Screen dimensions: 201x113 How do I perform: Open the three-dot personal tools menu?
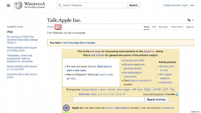tap(192, 5)
